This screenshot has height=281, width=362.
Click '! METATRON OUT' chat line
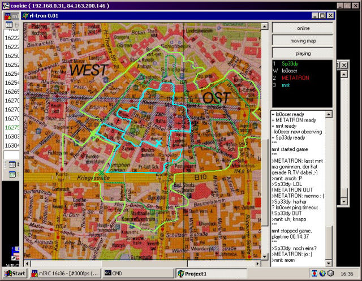292,190
